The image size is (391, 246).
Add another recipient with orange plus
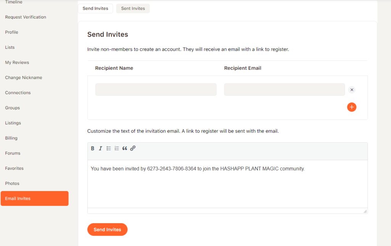[352, 107]
